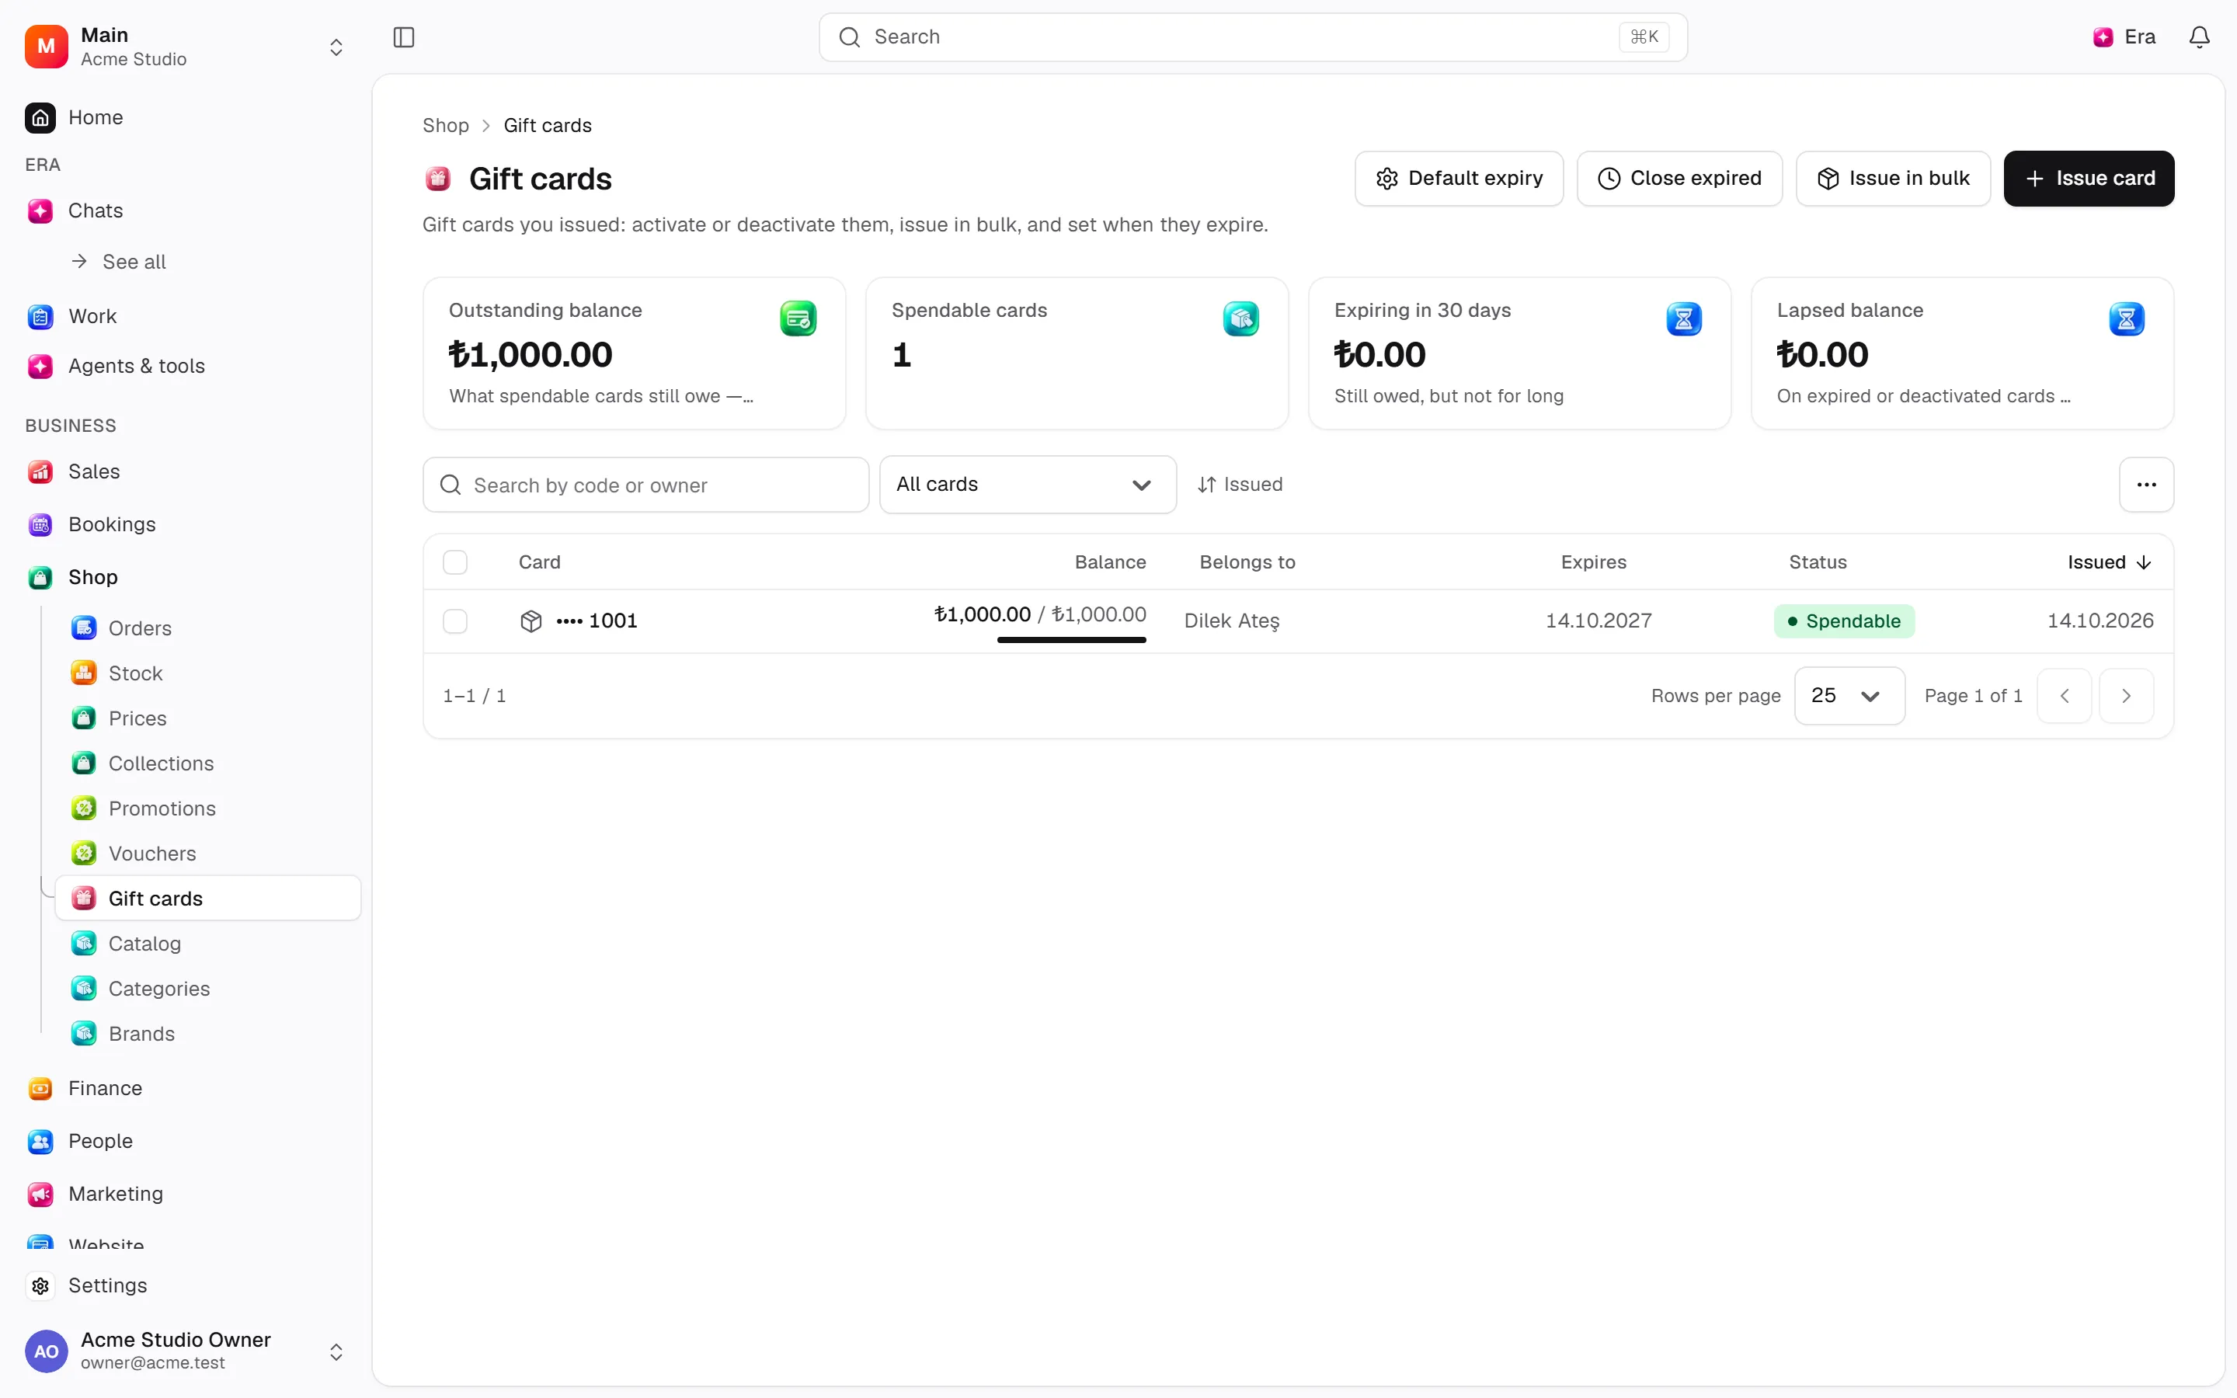Click See all chats link
This screenshot has height=1398, width=2237.
[x=120, y=262]
